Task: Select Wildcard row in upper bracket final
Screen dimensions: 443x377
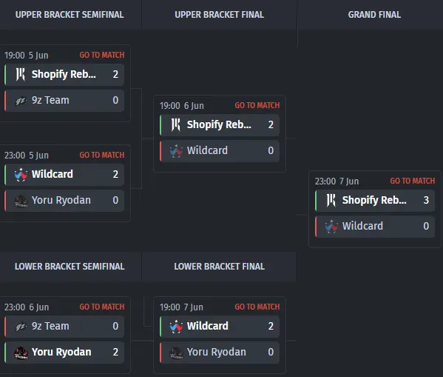Action: click(x=220, y=151)
